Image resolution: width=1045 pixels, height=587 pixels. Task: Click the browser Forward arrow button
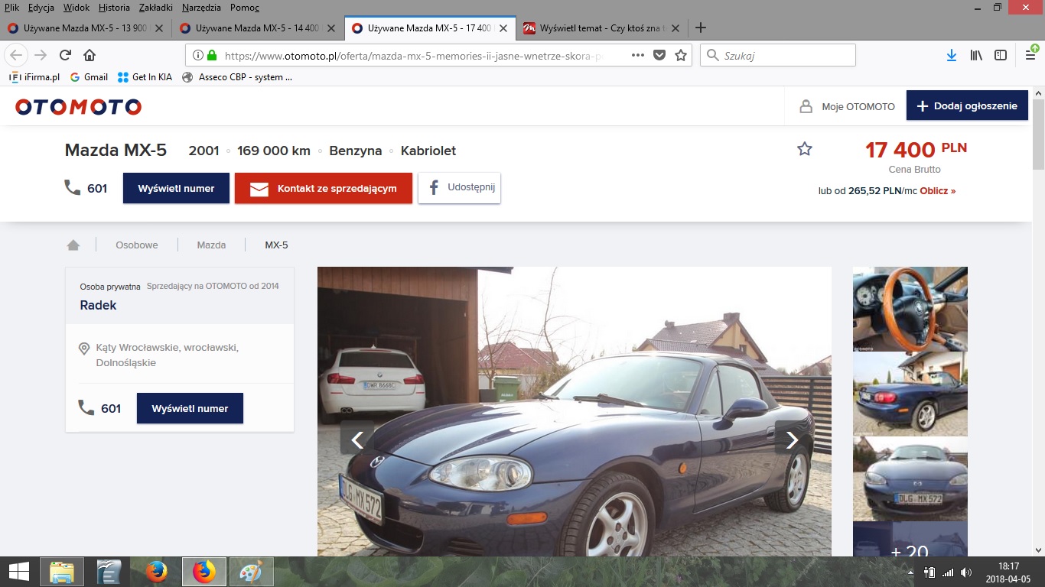[x=41, y=55]
